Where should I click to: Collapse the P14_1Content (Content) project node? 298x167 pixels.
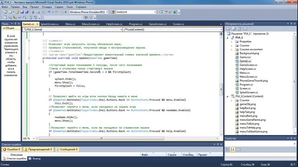[228, 96]
